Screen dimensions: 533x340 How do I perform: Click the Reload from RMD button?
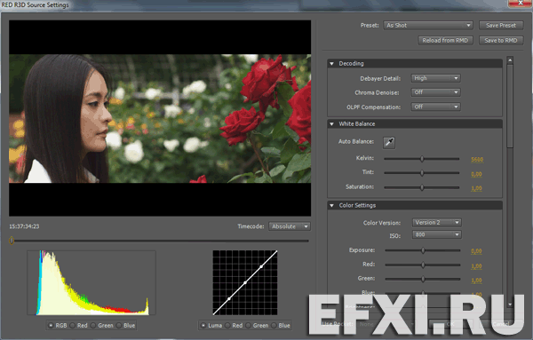pos(445,41)
